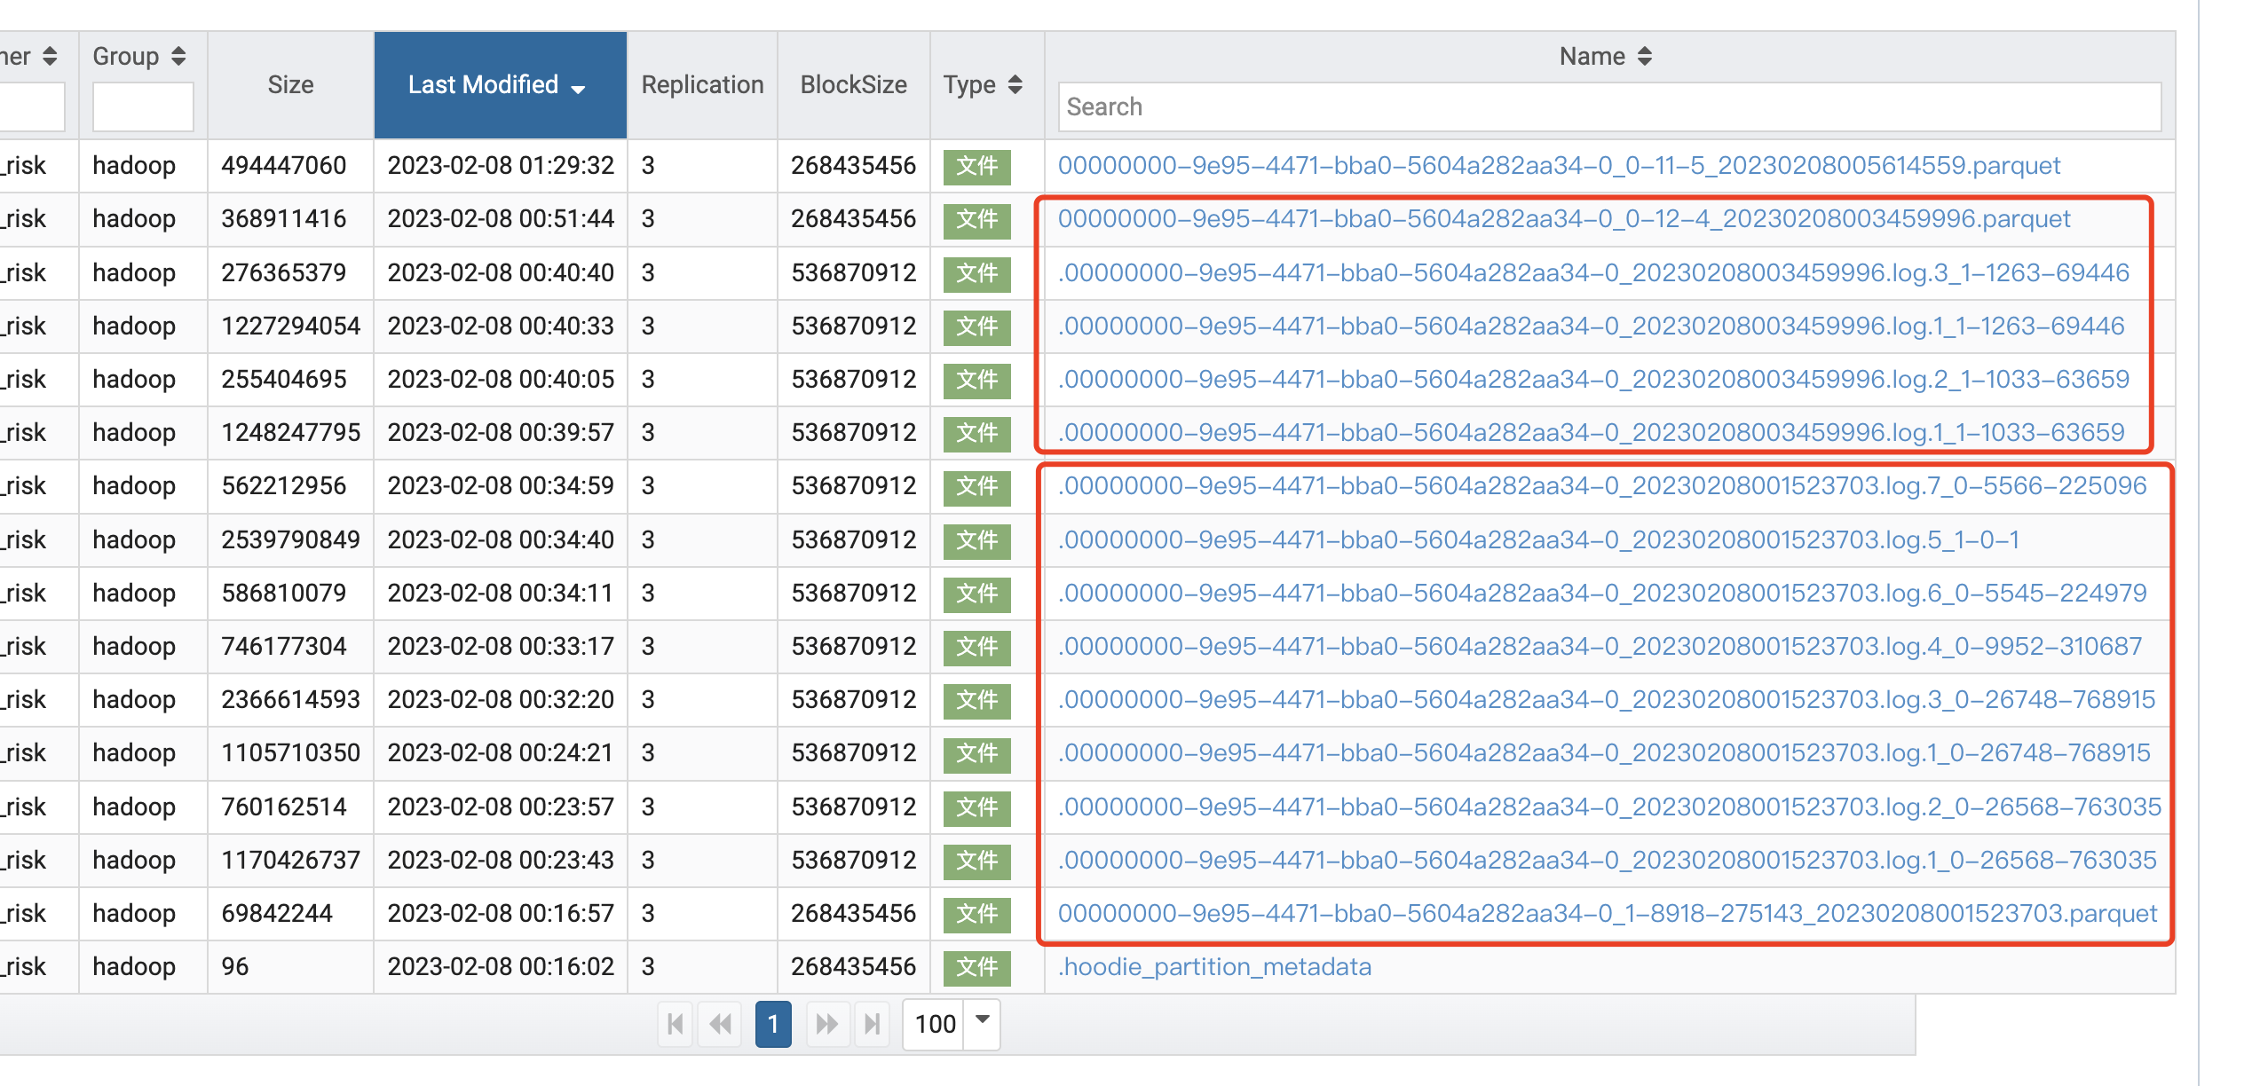2260x1086 pixels.
Task: Open log file ending log.1_1-1033-63659
Action: 1591,432
